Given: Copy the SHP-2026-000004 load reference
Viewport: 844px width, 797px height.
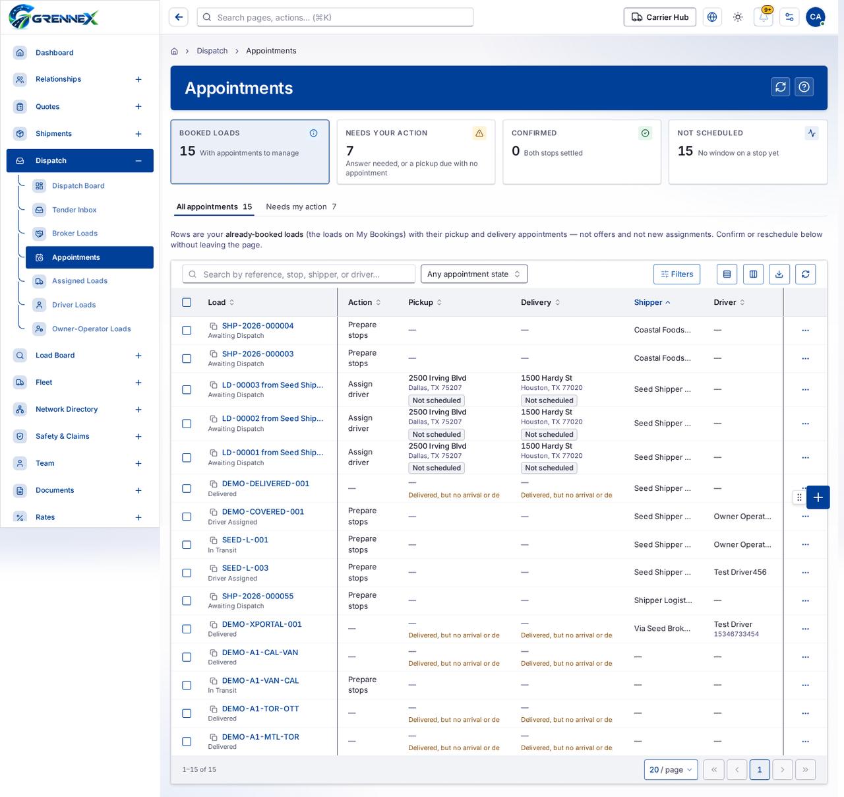Looking at the screenshot, I should pos(214,326).
